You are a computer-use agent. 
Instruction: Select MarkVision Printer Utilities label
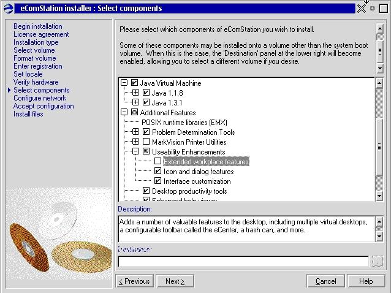[189, 142]
